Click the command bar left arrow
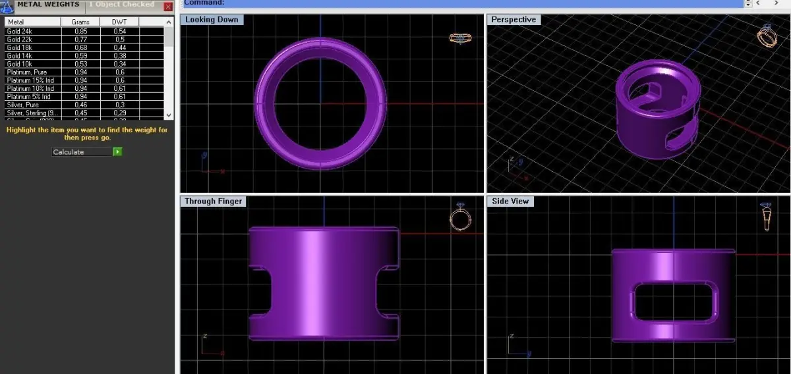This screenshot has height=374, width=791. pos(759,3)
